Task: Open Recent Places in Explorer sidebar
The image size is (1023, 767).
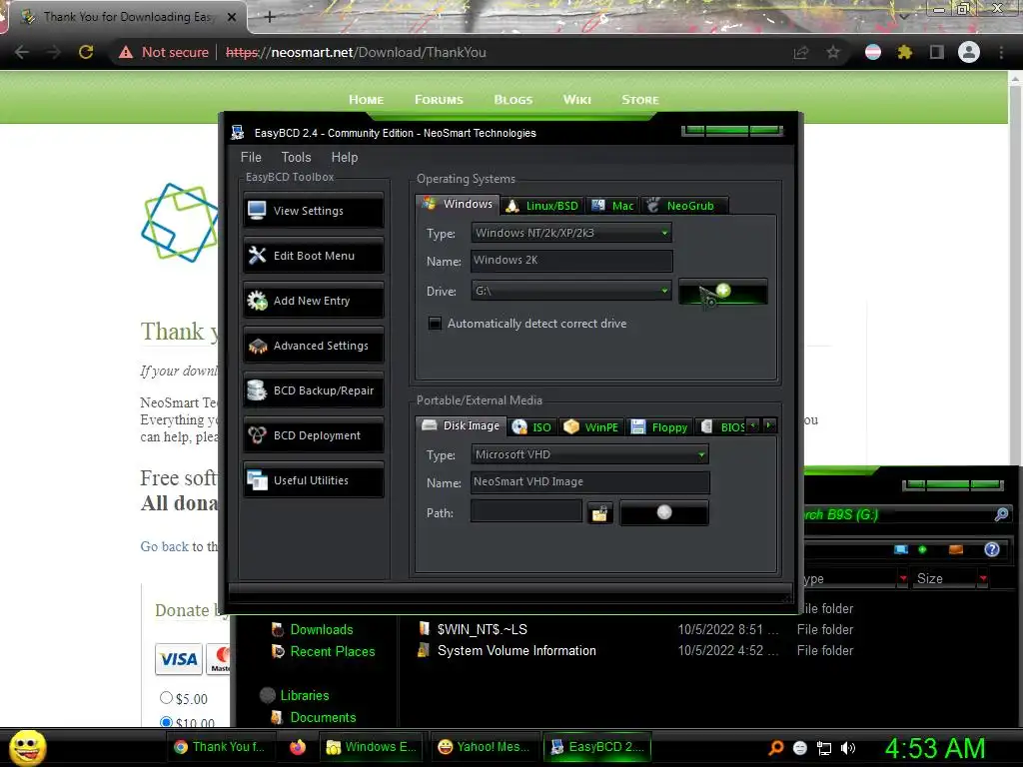Action: point(332,651)
